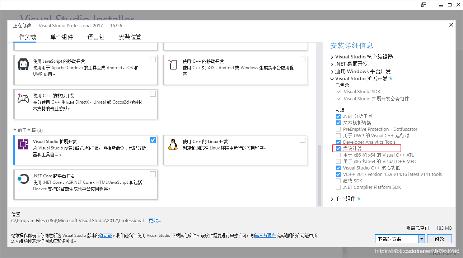The height and width of the screenshot is (258, 463).
Task: Check the .NET Core 跨平台开发 workload box
Action: click(x=153, y=174)
